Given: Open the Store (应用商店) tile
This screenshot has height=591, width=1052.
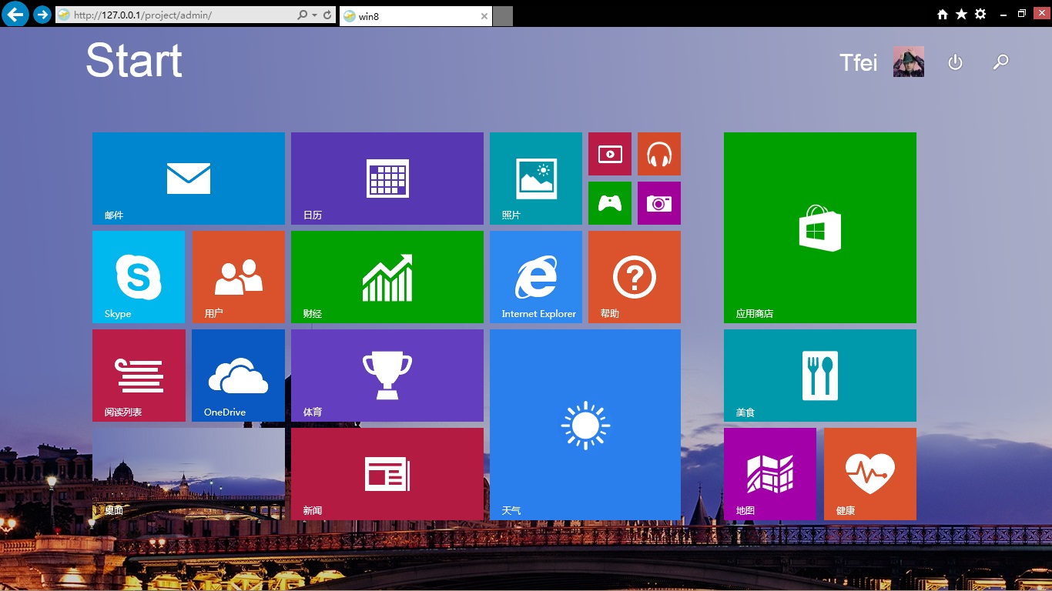Looking at the screenshot, I should point(820,228).
